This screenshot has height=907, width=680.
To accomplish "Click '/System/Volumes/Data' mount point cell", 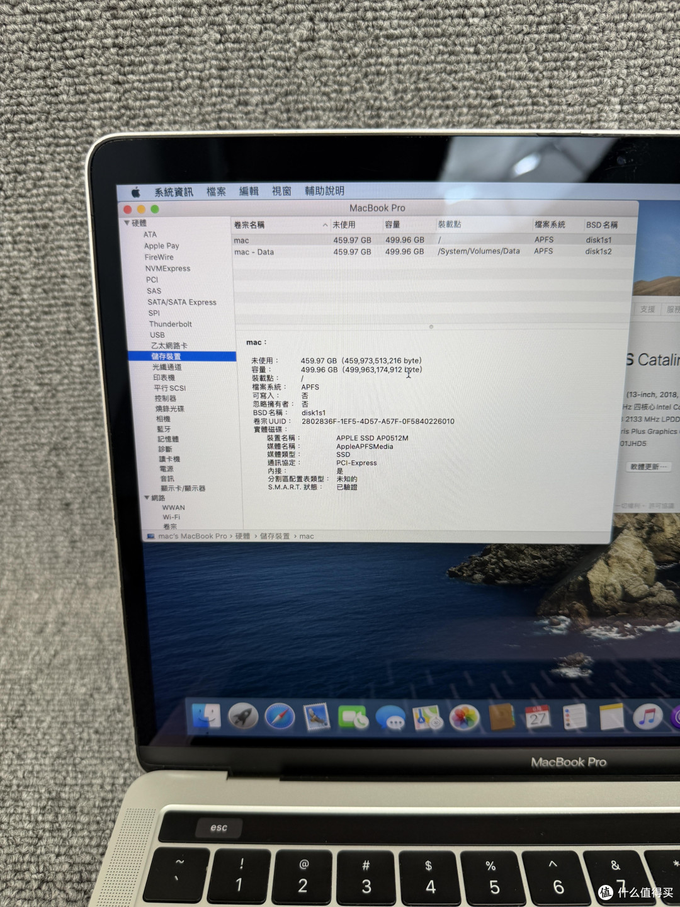I will tap(479, 251).
